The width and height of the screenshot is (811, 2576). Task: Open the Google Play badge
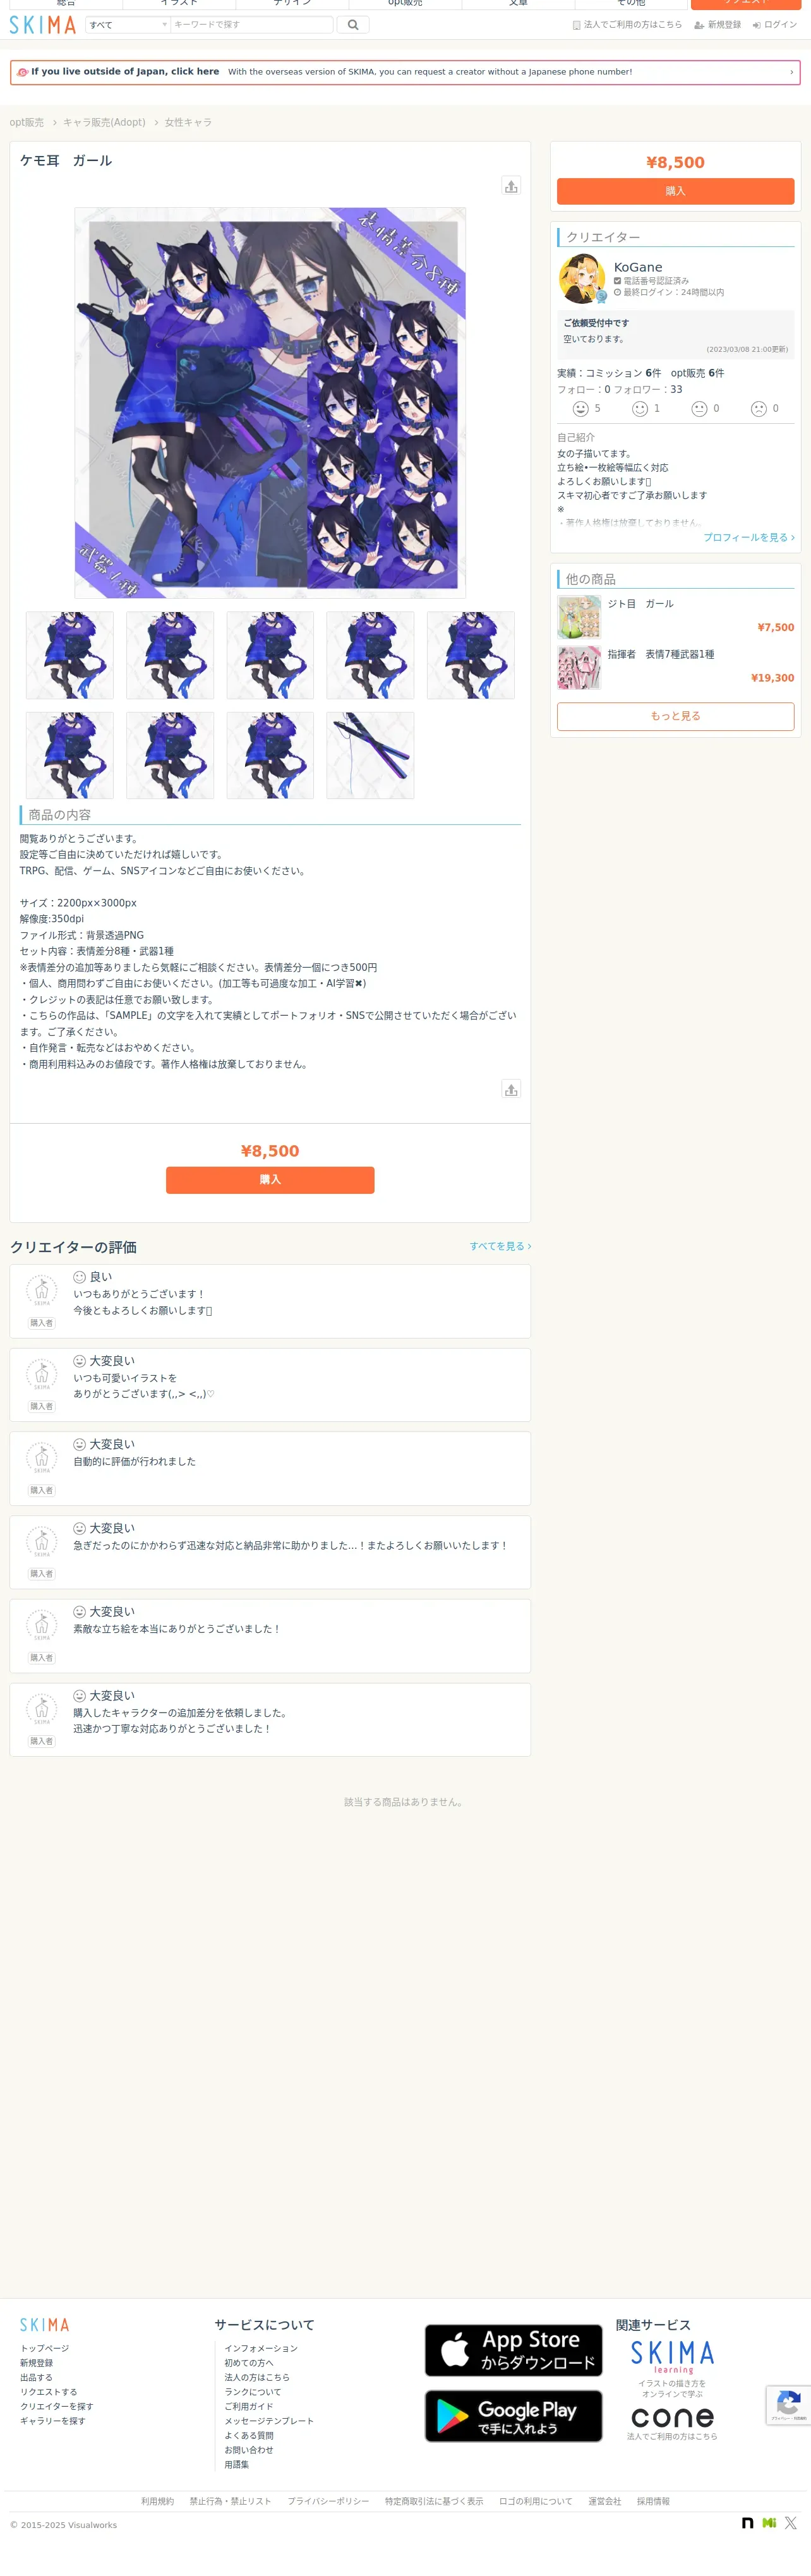[x=513, y=2416]
